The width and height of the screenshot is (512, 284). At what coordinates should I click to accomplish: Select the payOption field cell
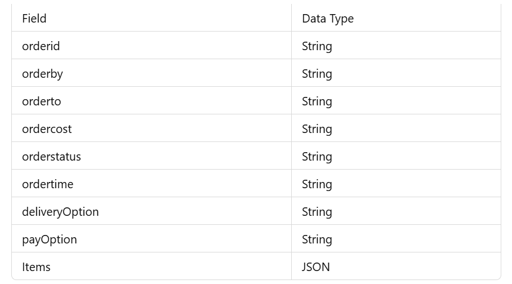pyautogui.click(x=152, y=238)
